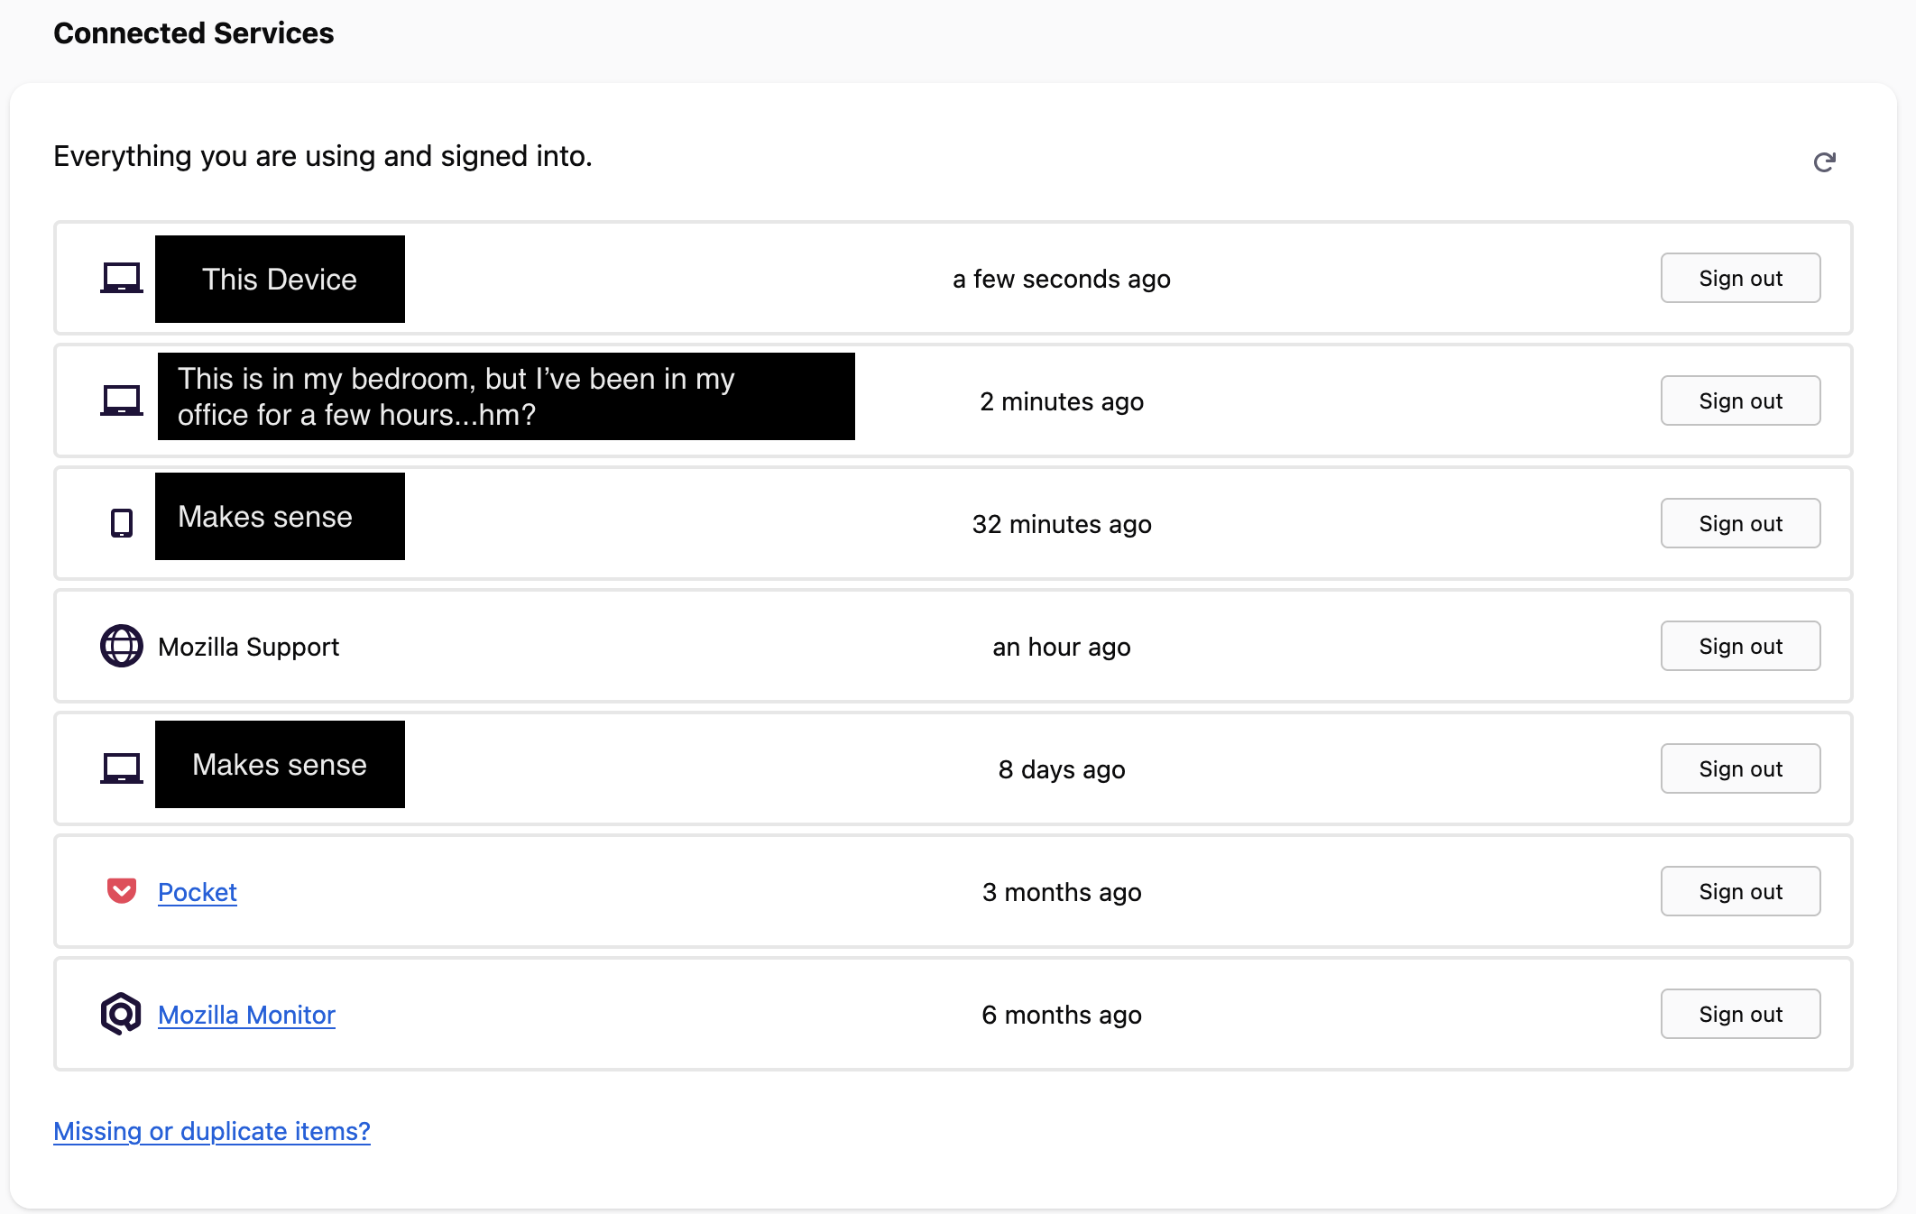Click the '2 minutes ago' timestamp
1916x1214 pixels.
click(x=1062, y=401)
